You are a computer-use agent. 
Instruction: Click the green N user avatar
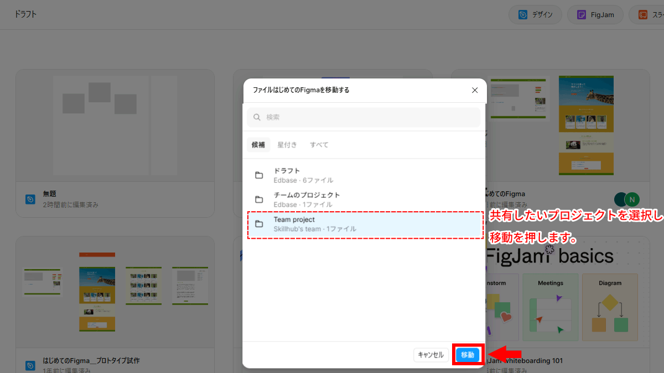pos(632,199)
